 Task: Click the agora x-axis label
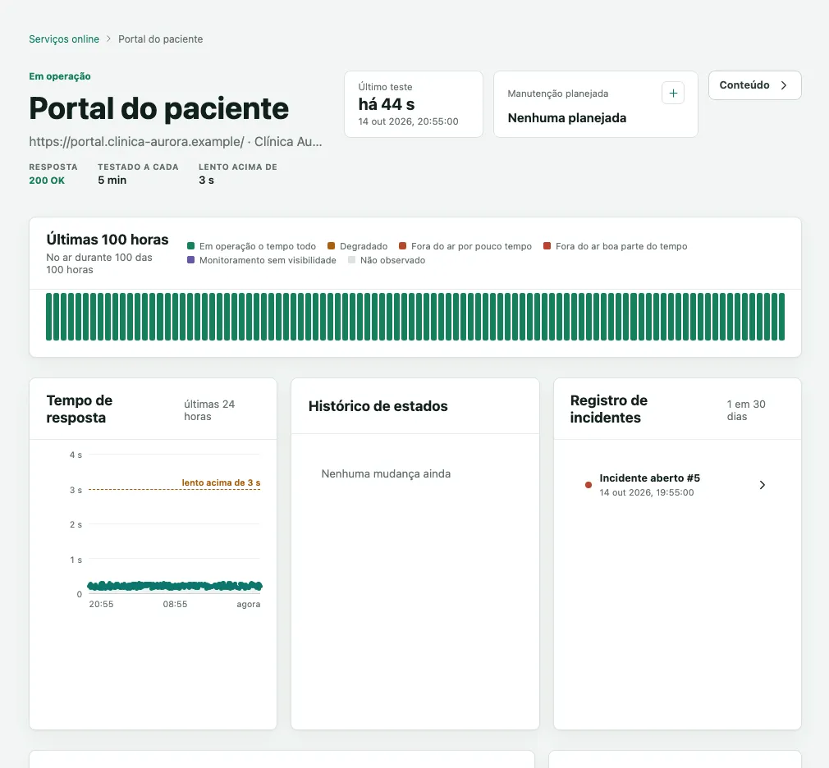pos(249,604)
